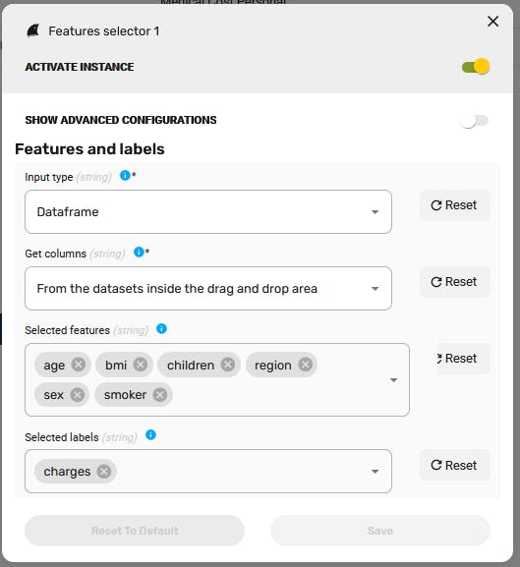Open the Get columns dropdown
This screenshot has width=520, height=567.
[208, 288]
